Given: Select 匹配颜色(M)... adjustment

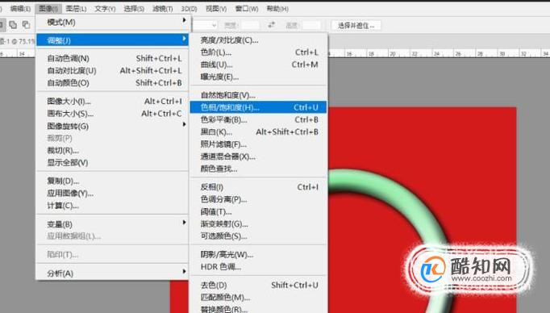Looking at the screenshot, I should coord(259,298).
